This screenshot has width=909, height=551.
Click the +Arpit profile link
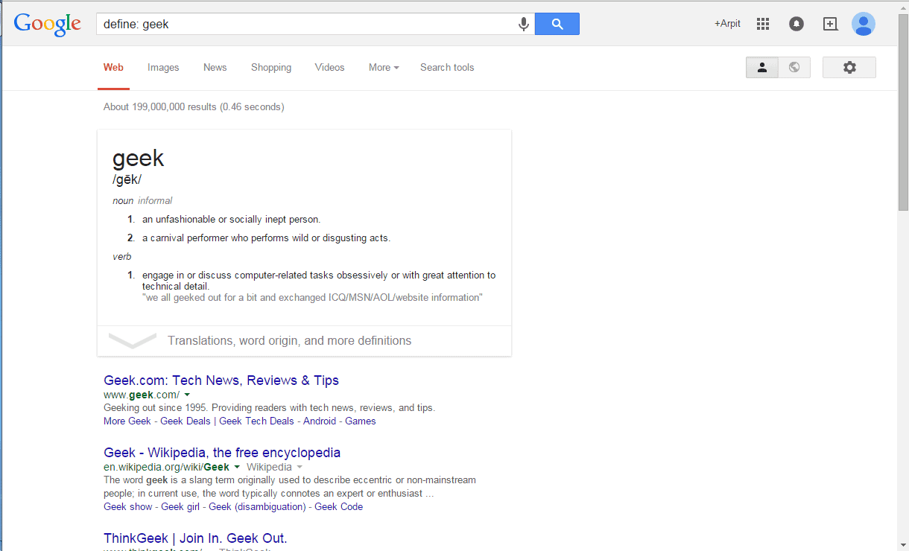(726, 23)
